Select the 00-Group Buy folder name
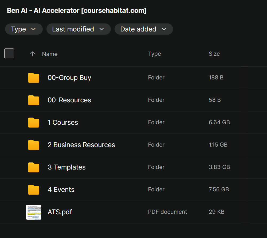Screen dimensions: 267x238 69,78
